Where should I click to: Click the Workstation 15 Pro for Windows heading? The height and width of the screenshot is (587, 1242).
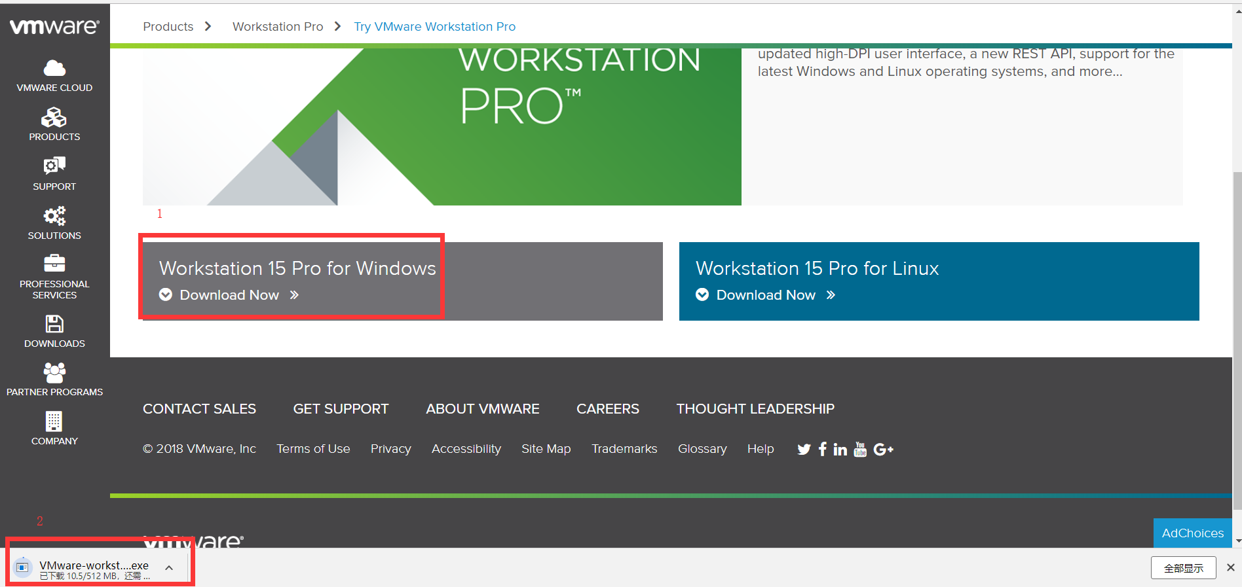pyautogui.click(x=297, y=268)
